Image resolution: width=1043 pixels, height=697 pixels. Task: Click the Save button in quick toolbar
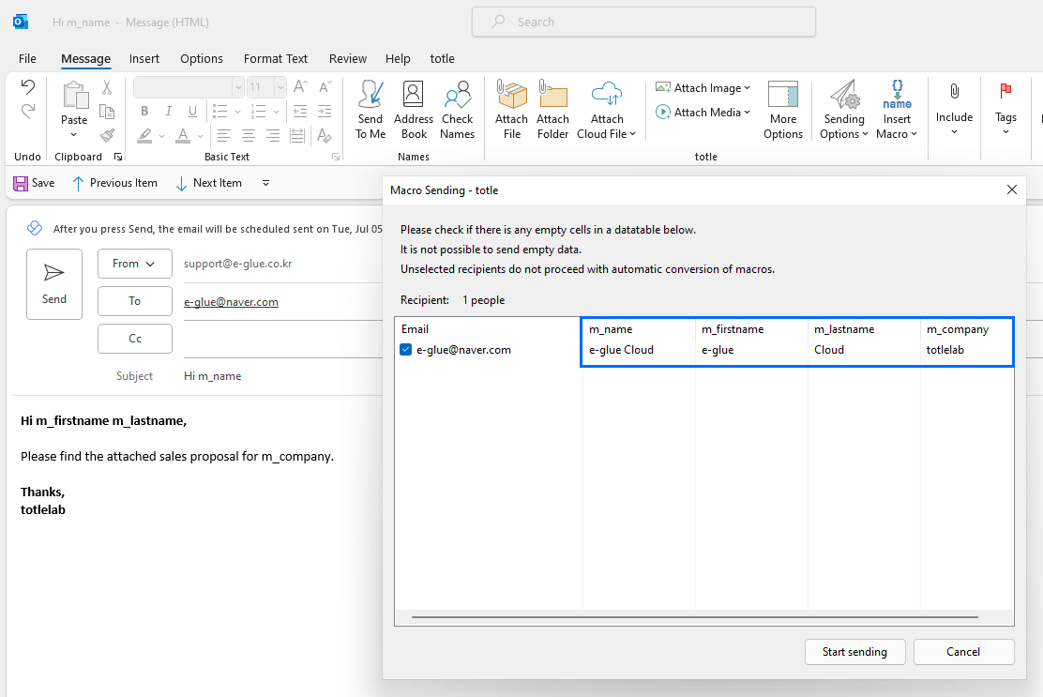click(34, 183)
